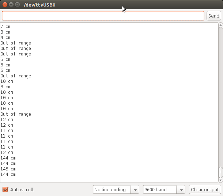Click the last '144 cm' line
223x196 pixels.
pos(8,174)
